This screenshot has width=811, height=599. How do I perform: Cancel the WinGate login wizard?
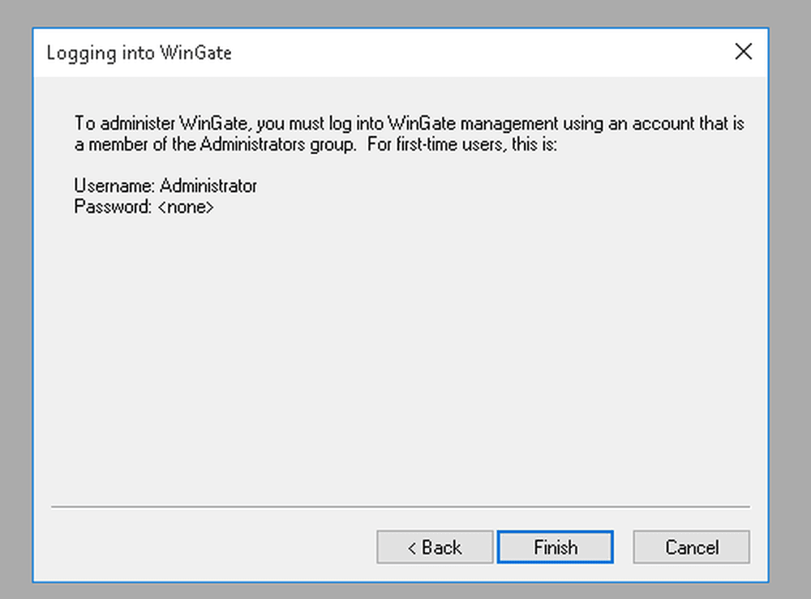(691, 547)
